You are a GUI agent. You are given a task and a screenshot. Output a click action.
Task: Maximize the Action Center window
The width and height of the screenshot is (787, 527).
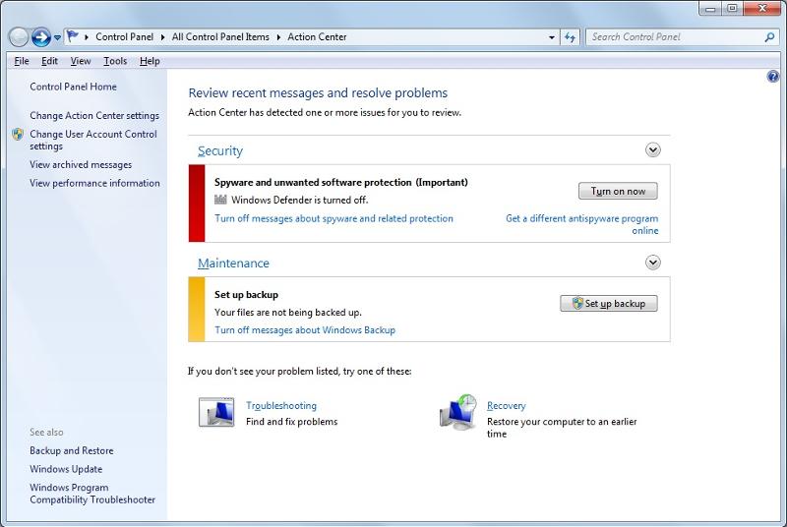[732, 9]
